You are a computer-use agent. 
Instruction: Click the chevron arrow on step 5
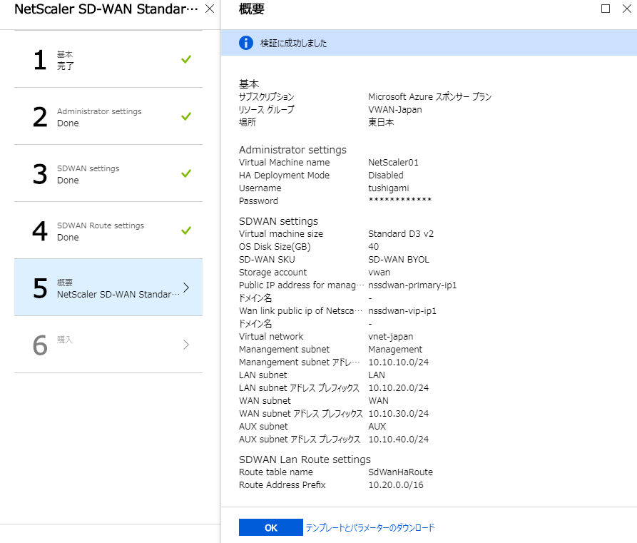(x=186, y=288)
